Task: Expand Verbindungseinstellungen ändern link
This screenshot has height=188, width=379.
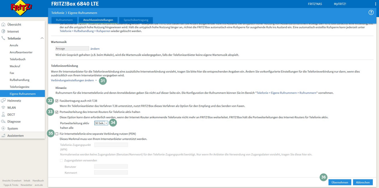Action: coord(72,80)
